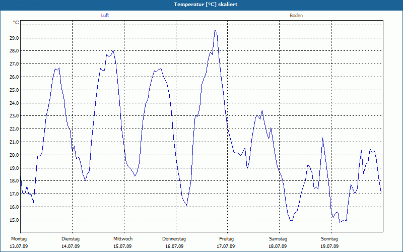Select the 17,0 y-axis label
This screenshot has height=252, width=403.
tap(14, 194)
